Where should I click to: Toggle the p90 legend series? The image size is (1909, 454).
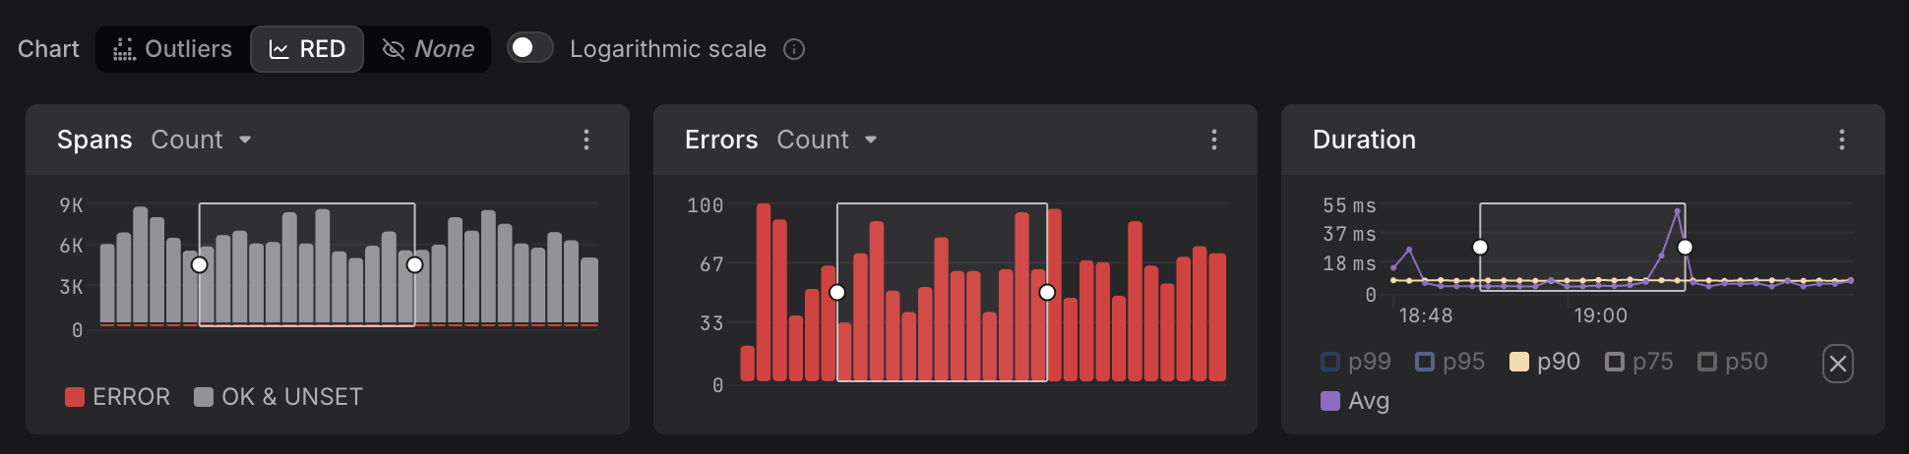click(x=1519, y=362)
